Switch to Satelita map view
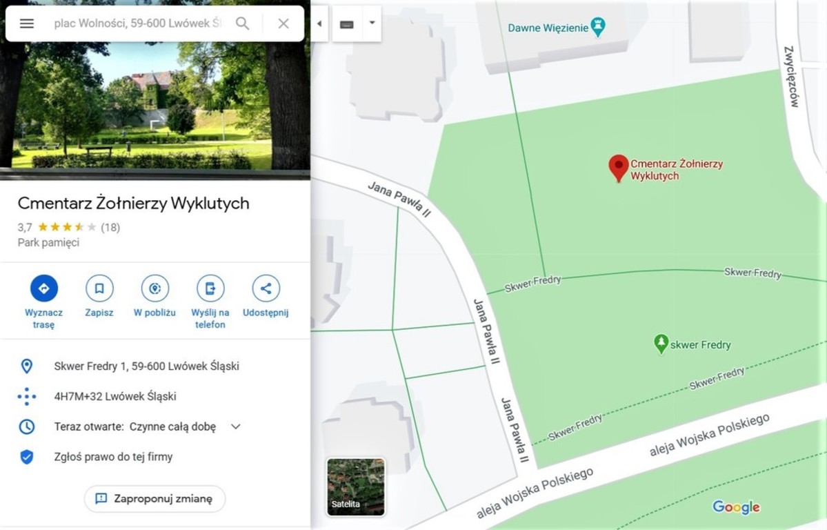 (356, 487)
